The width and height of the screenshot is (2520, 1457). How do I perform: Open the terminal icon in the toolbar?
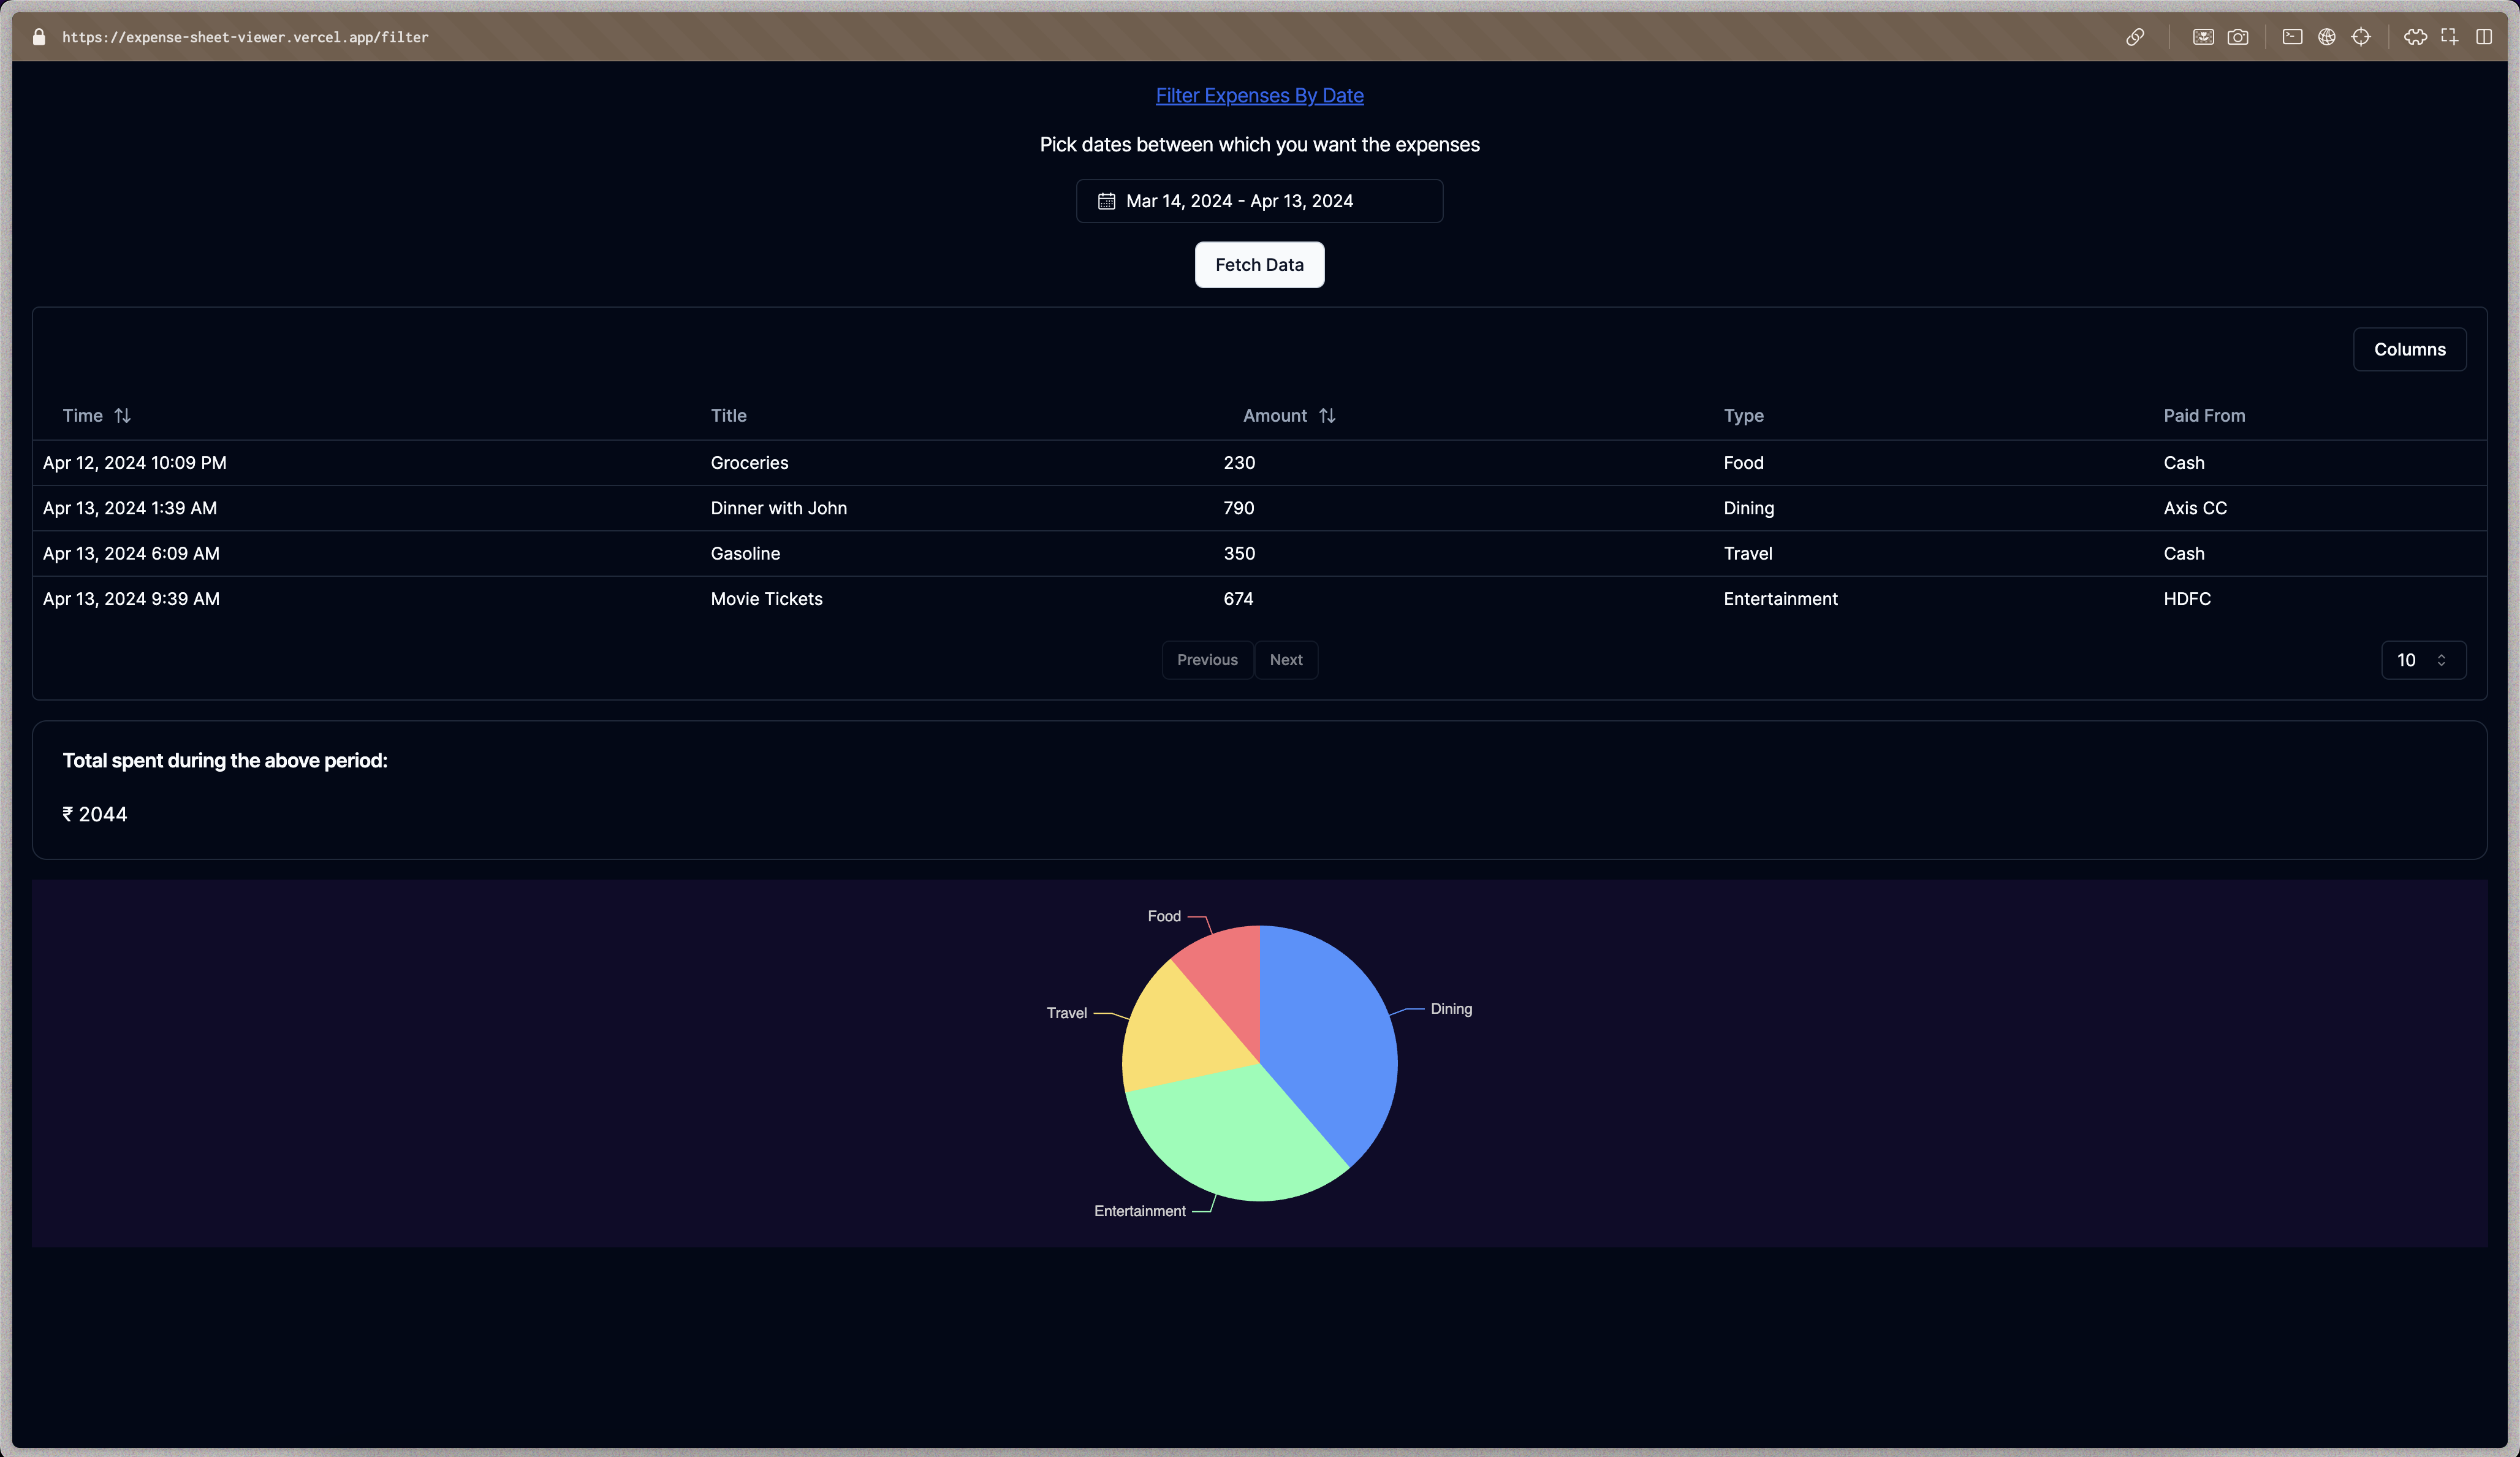[x=2293, y=37]
